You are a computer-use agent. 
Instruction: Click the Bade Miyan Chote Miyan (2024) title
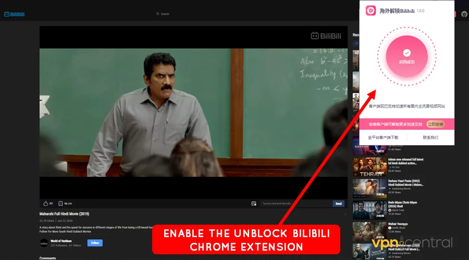(403, 204)
